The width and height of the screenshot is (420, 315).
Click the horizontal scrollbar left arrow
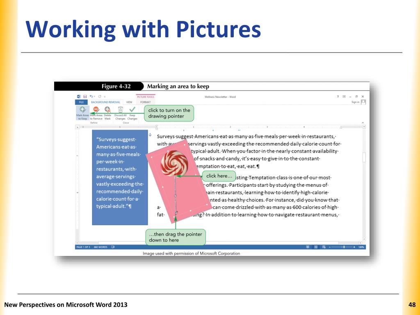[x=77, y=243]
